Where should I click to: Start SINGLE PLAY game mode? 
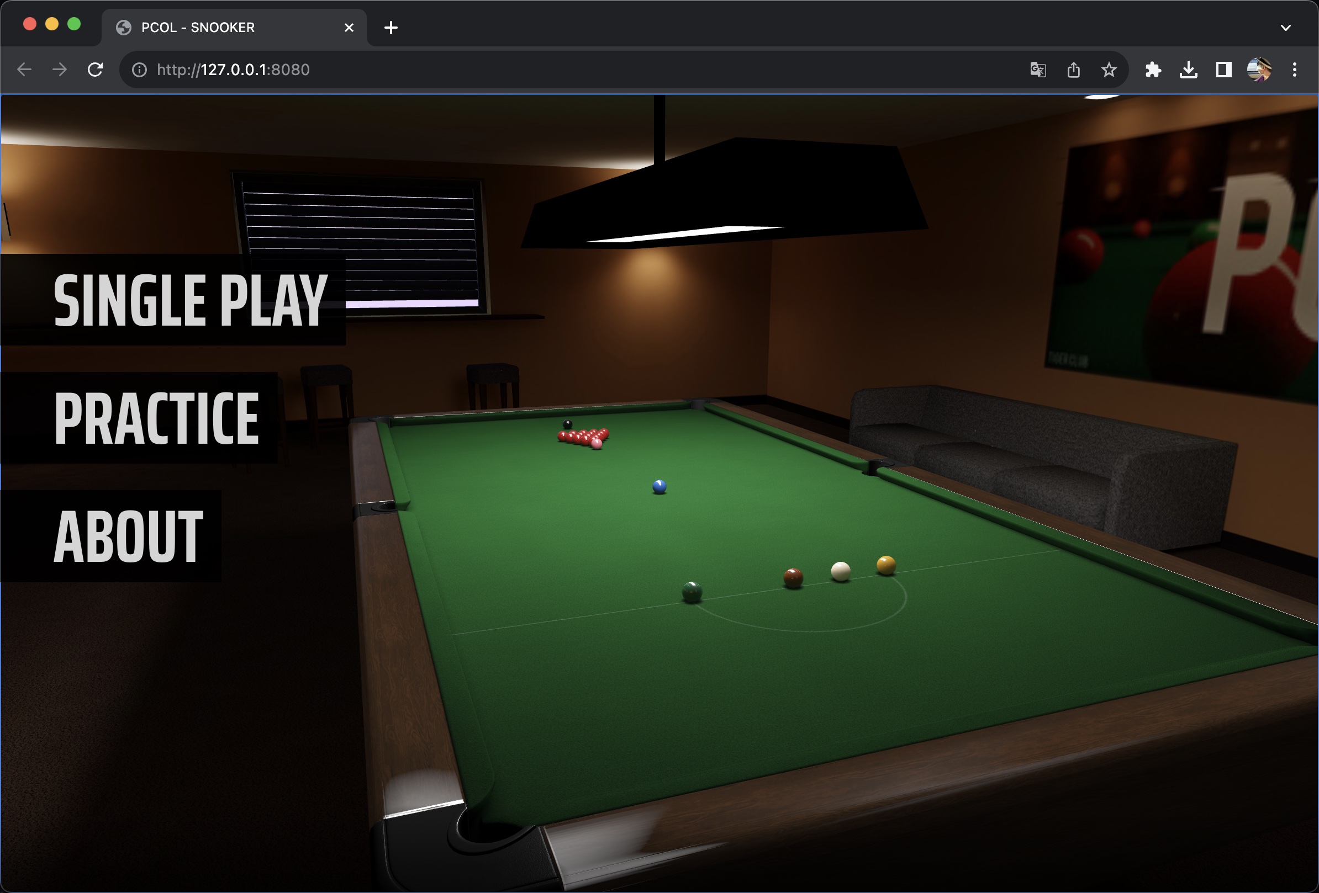coord(190,300)
